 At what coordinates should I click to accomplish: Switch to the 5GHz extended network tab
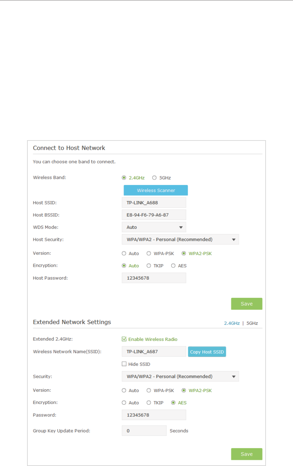coord(252,323)
